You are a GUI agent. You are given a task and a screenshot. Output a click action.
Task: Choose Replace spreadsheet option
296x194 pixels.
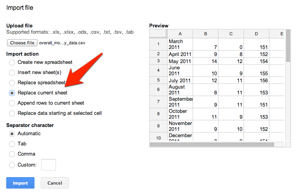[12, 83]
